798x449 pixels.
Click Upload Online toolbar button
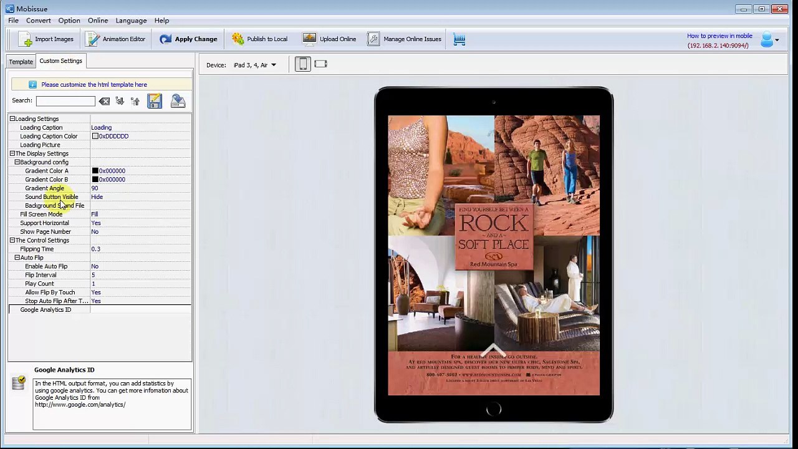[x=330, y=39]
